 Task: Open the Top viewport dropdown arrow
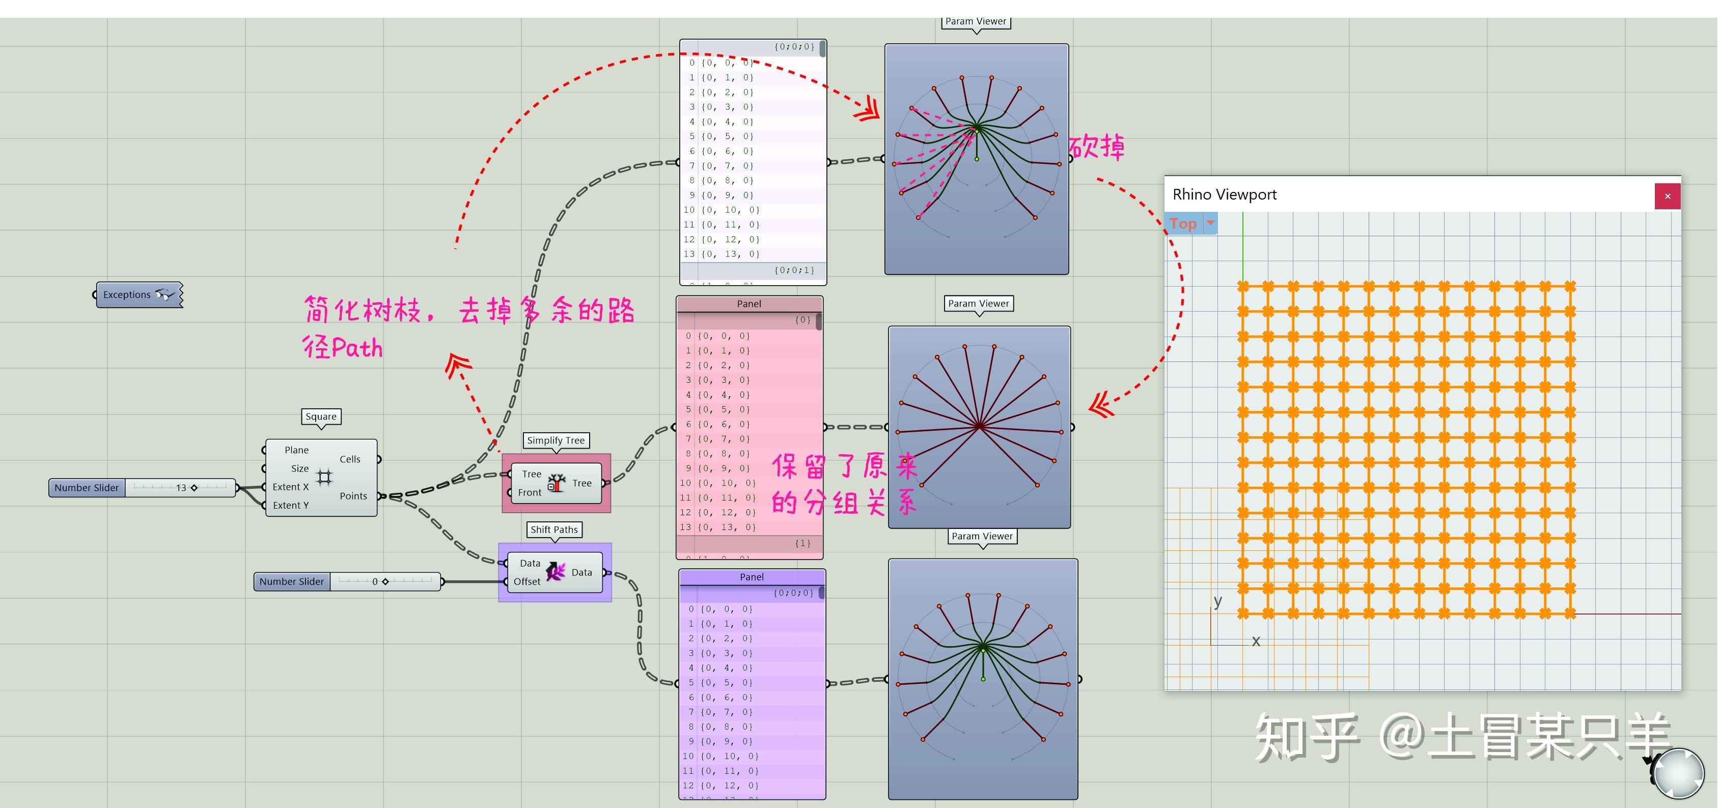point(1210,224)
